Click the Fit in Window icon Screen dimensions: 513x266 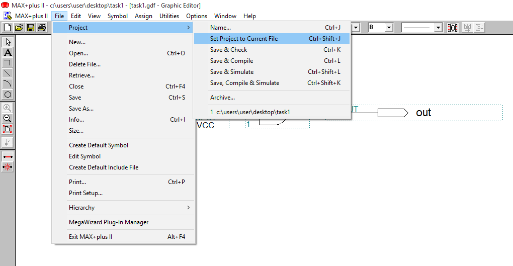[8, 129]
